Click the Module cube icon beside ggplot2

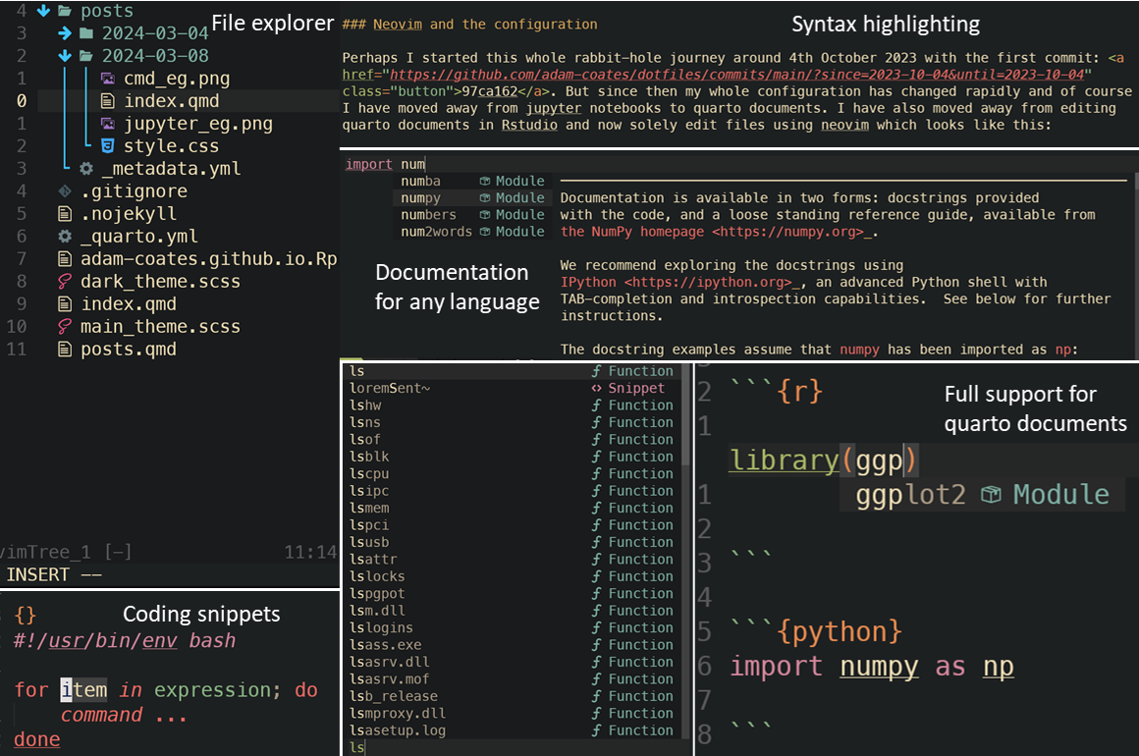pos(991,495)
